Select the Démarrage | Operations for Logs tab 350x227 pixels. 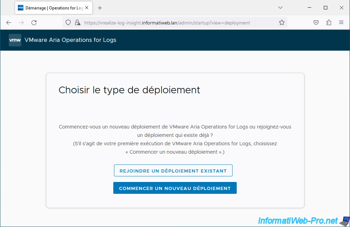pyautogui.click(x=53, y=8)
